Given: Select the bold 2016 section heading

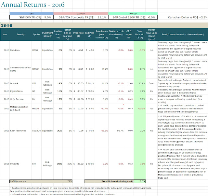Looking at the screenshot, I should 6,25.
